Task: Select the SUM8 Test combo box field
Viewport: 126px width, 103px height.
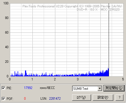Action: click(87, 88)
